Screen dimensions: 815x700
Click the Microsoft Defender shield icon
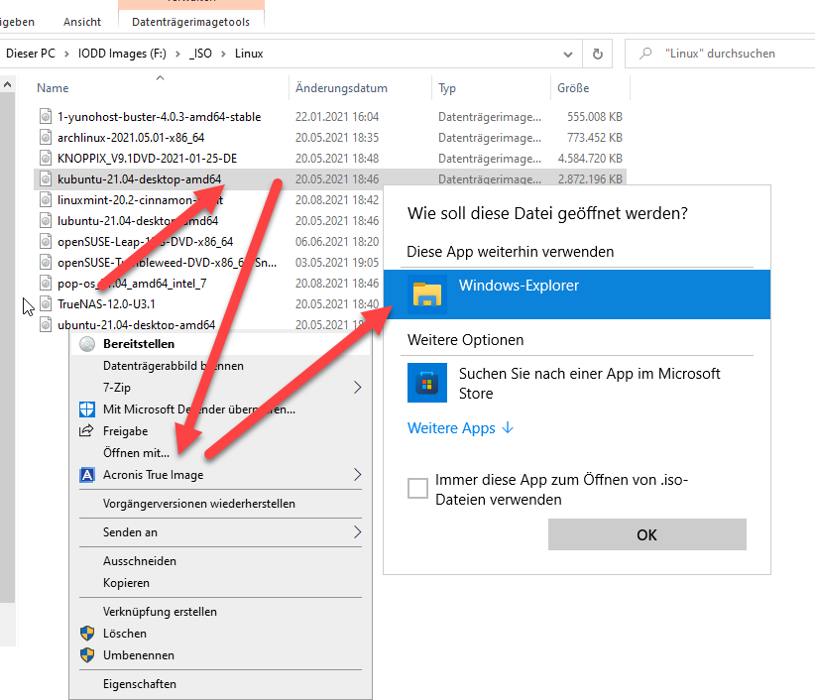[87, 409]
